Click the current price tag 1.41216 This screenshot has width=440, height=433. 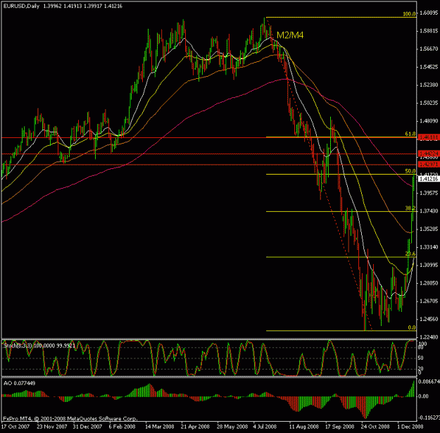tap(429, 179)
